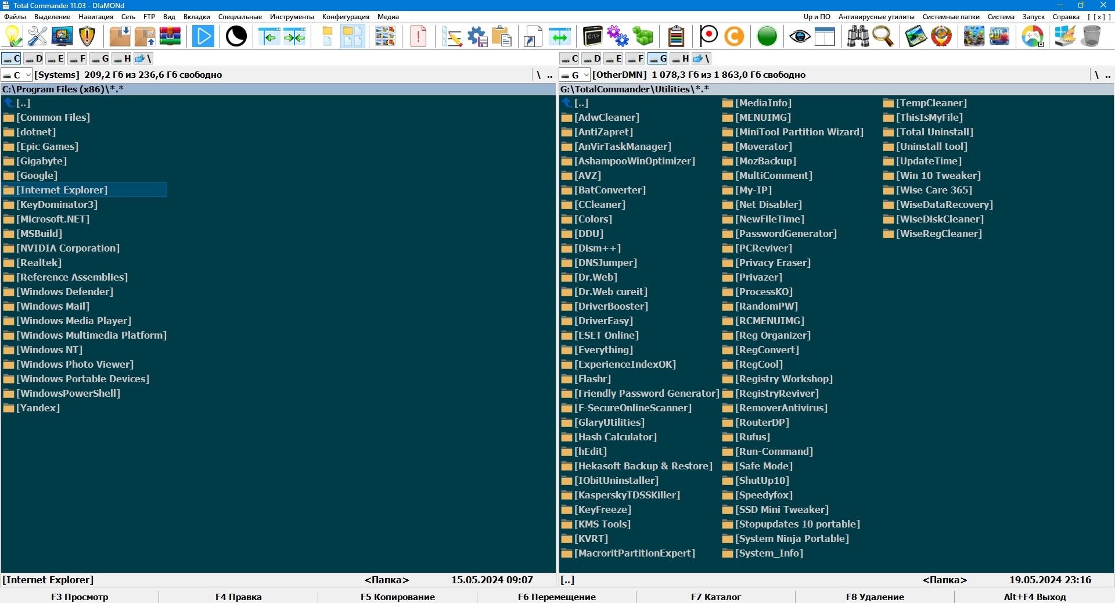Screen dimensions: 1115x603
Task: Open the Антивирусные утилиты menu
Action: [876, 17]
